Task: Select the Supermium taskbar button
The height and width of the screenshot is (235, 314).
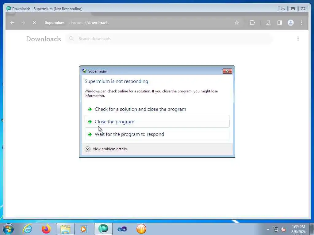Action: pyautogui.click(x=103, y=229)
